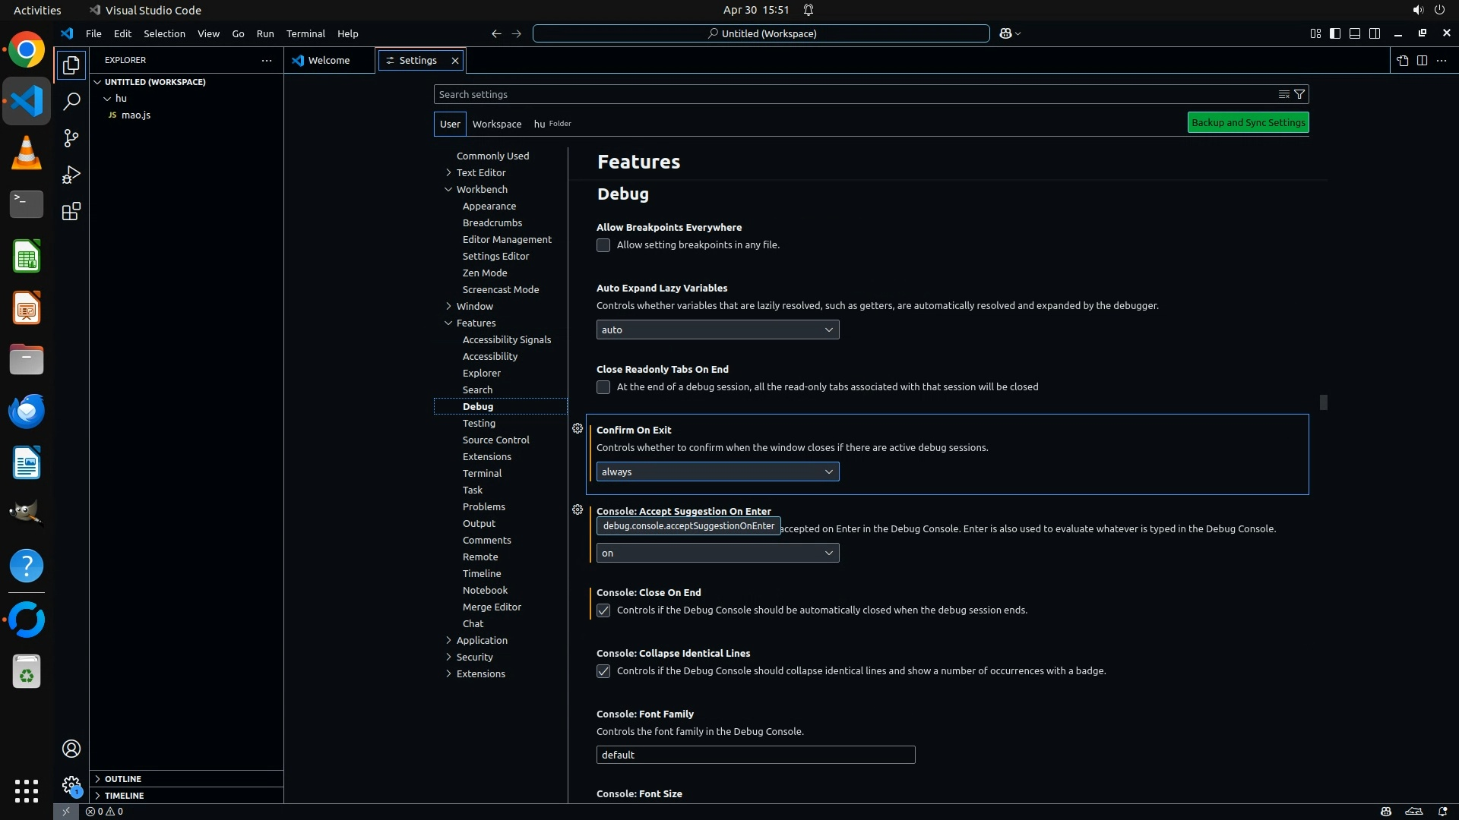
Task: Check Close Readonly Tabs On End
Action: coord(603,387)
